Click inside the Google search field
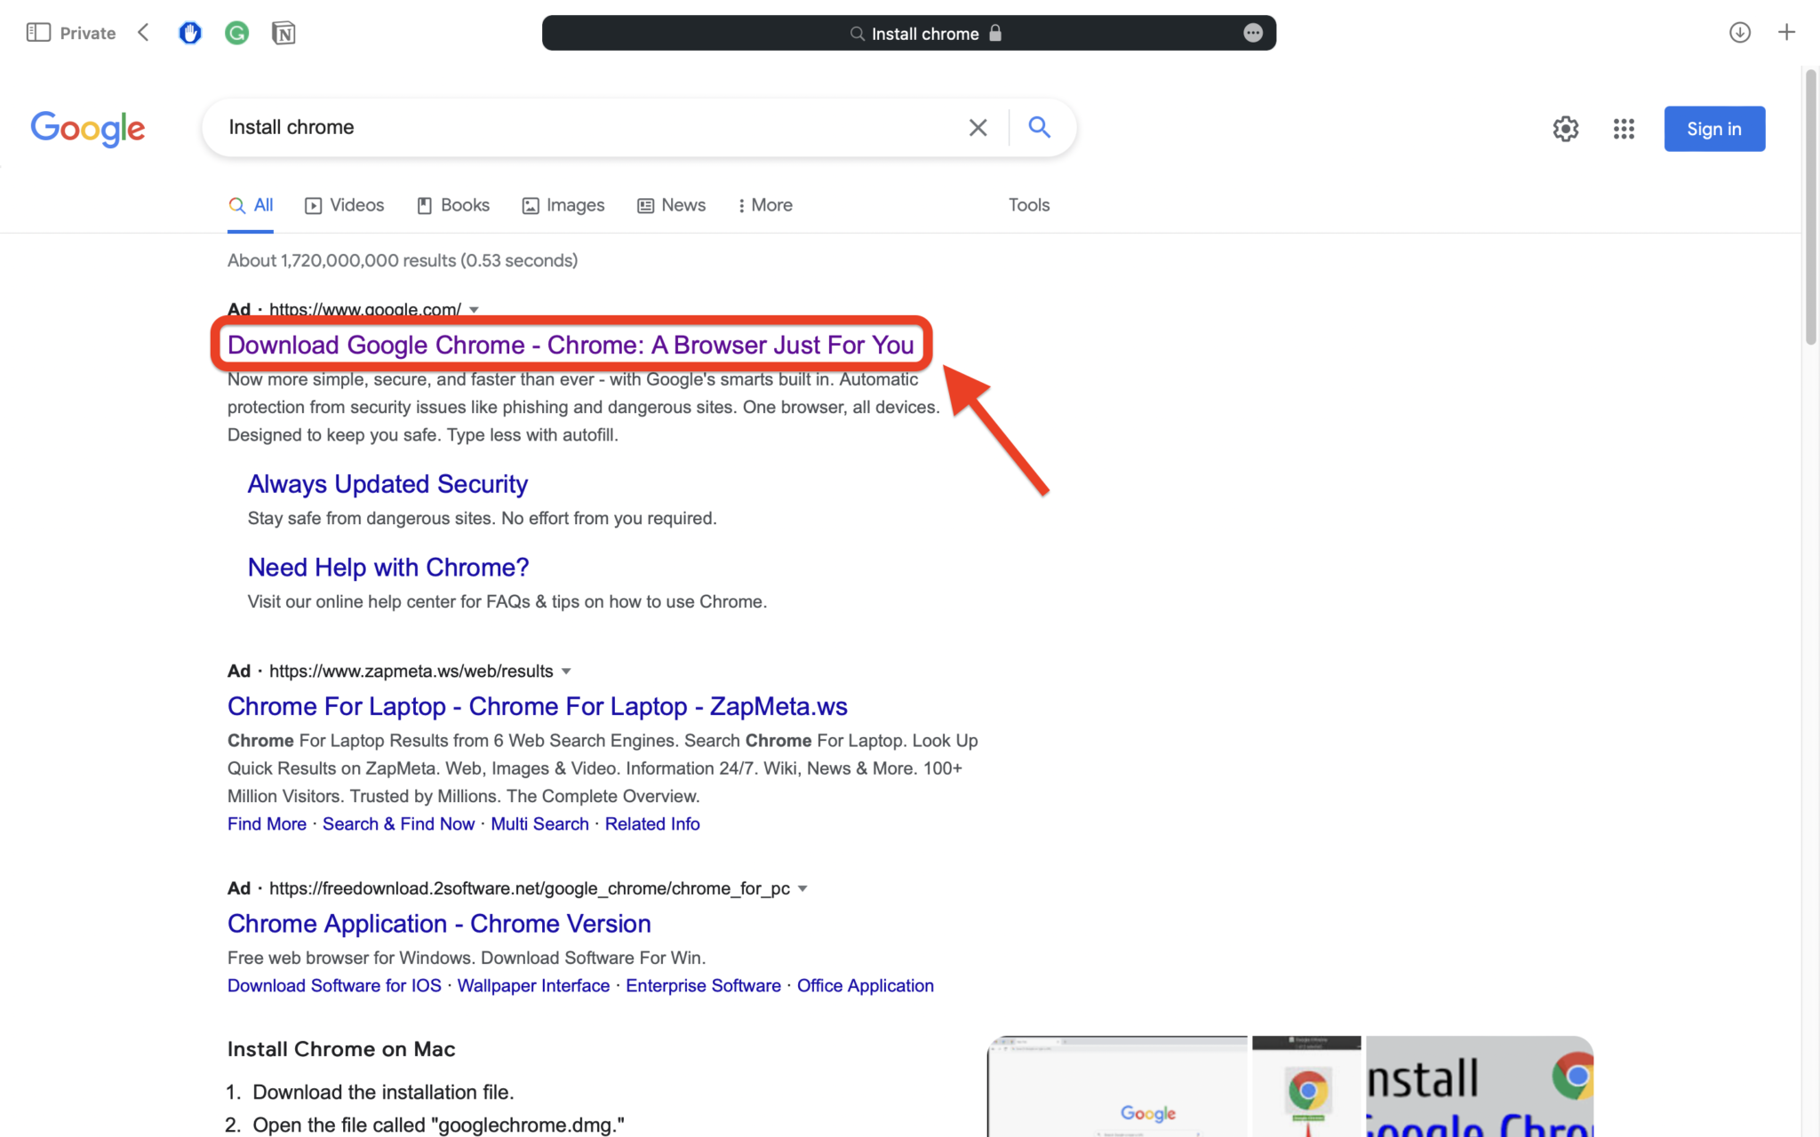 [x=587, y=127]
